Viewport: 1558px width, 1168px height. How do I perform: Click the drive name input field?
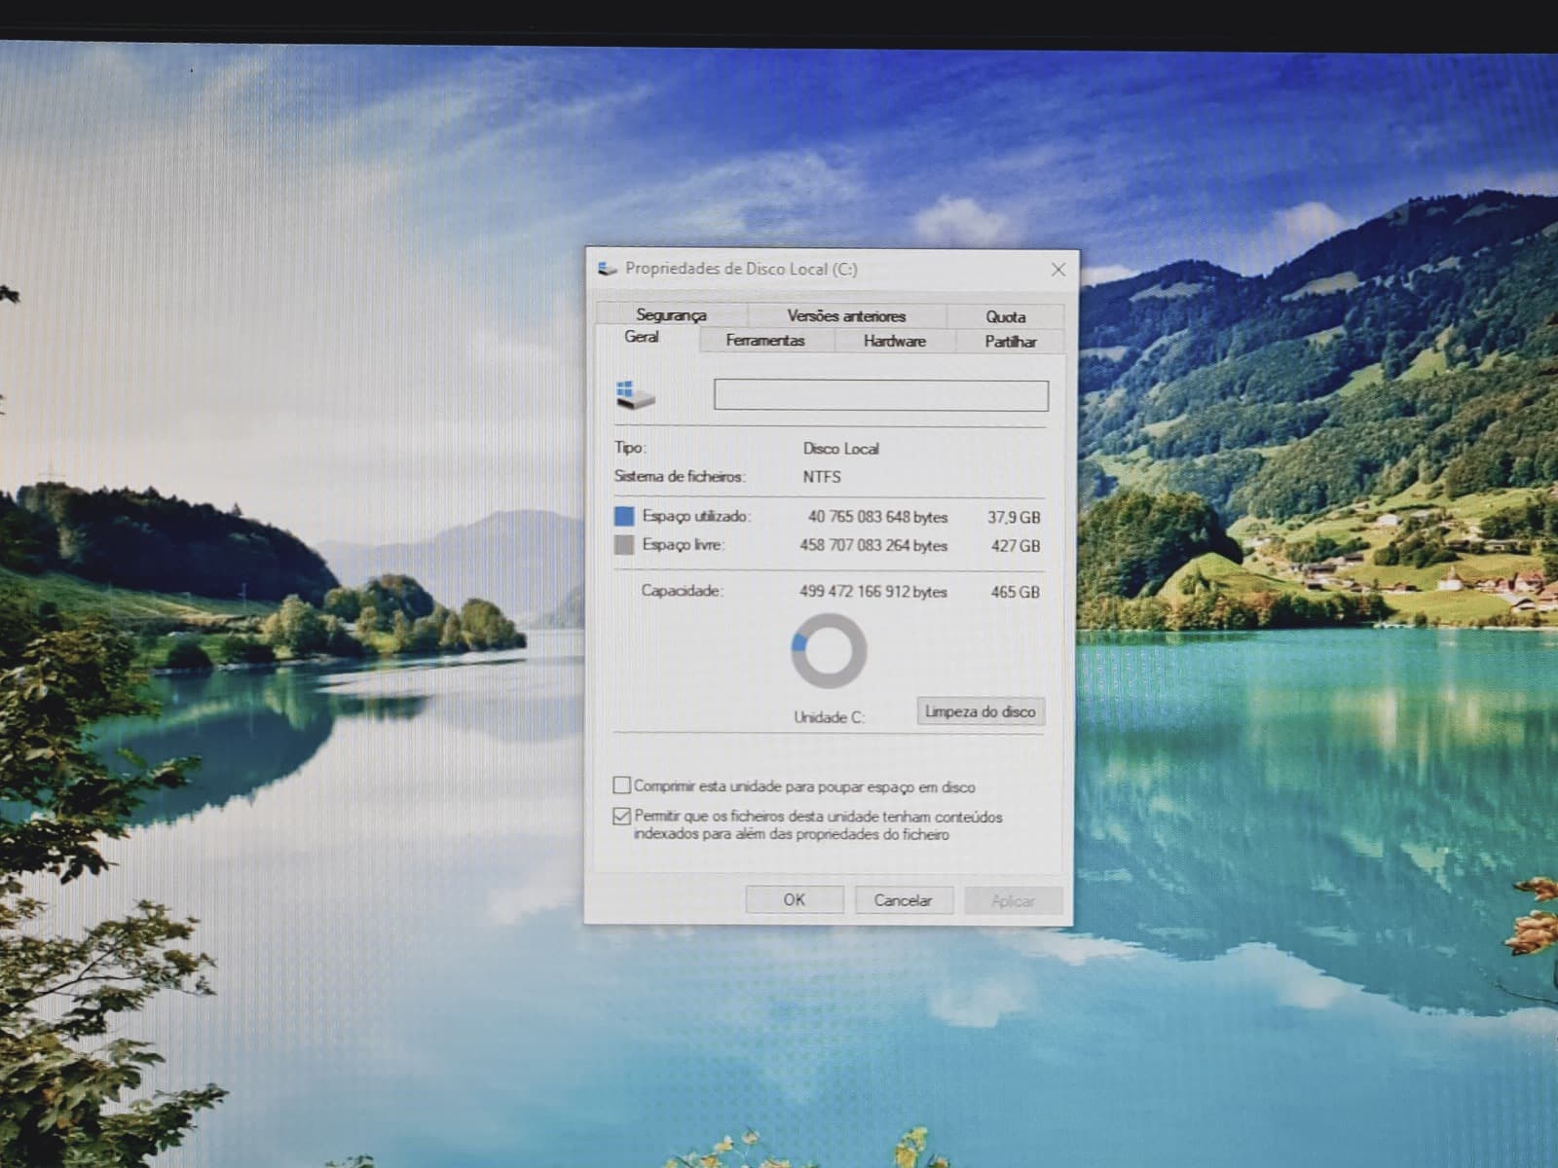click(x=881, y=395)
